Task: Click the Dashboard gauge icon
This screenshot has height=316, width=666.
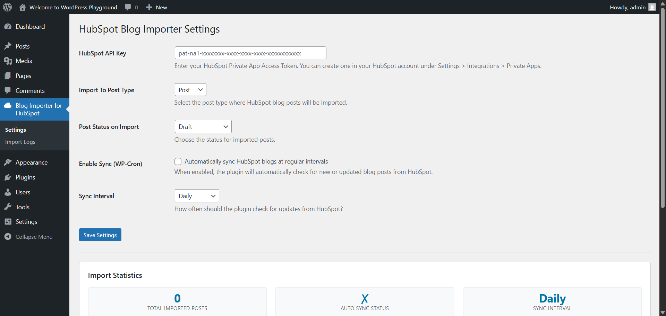Action: tap(8, 27)
